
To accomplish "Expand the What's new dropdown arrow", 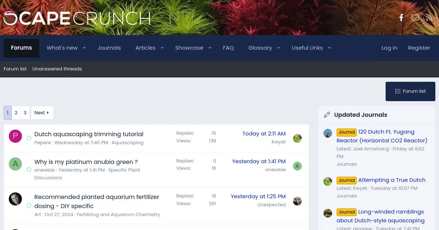I will [x=84, y=48].
